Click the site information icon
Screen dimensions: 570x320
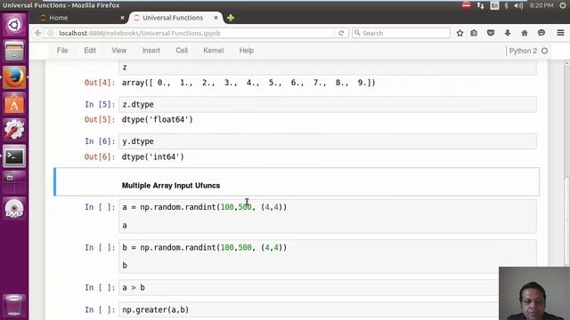pyautogui.click(x=51, y=33)
